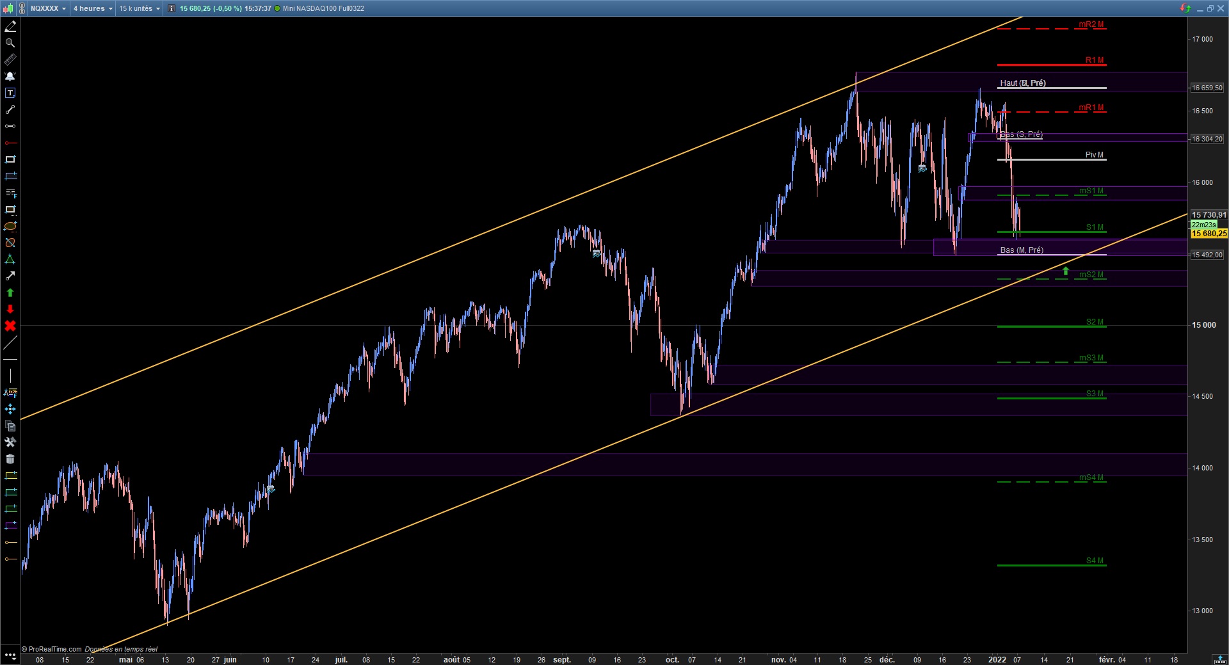Choose the red down arrow marker
The image size is (1229, 665).
click(10, 309)
